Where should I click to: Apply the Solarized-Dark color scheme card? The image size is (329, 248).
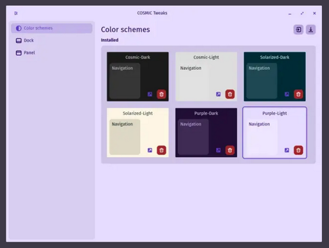(274, 76)
